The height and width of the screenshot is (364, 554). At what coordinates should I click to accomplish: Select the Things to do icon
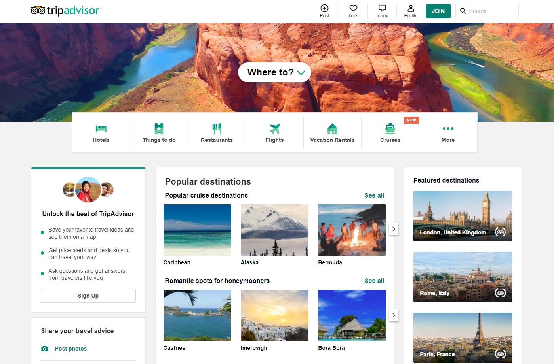(x=159, y=128)
